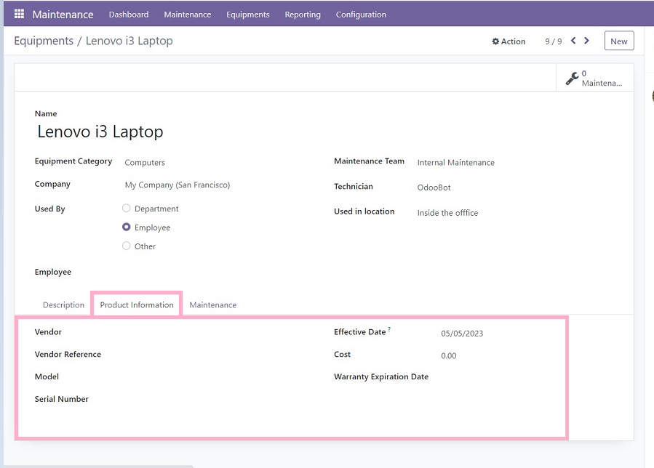This screenshot has width=654, height=468.
Task: Select the Department radio option
Action: pyautogui.click(x=127, y=209)
